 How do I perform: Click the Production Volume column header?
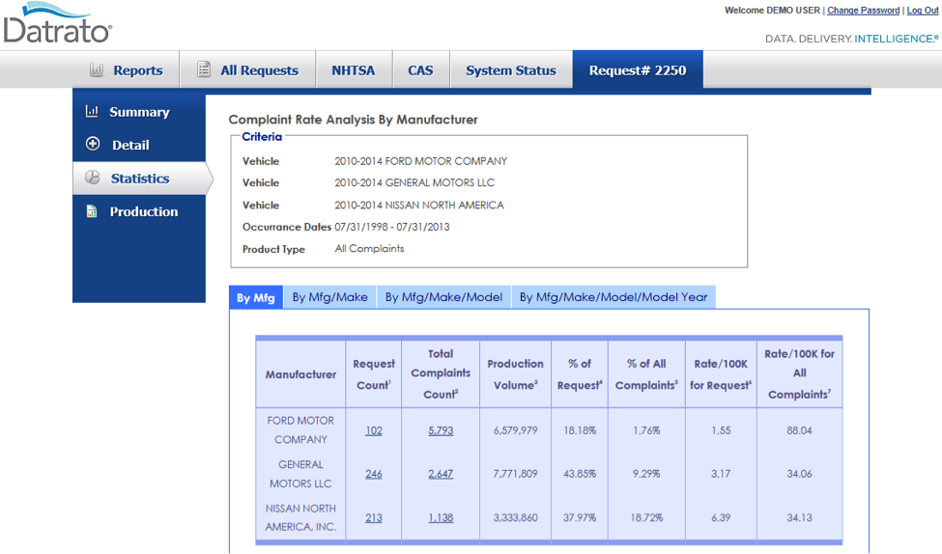click(516, 374)
